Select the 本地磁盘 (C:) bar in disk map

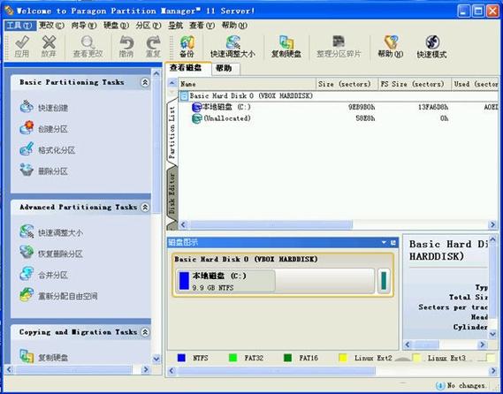coord(225,281)
